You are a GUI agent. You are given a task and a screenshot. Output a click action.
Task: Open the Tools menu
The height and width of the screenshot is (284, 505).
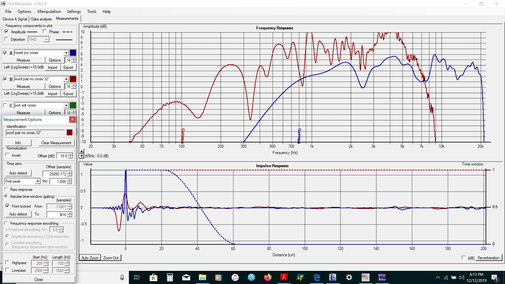[x=92, y=11]
